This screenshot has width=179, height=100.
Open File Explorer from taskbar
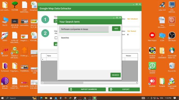pos(46,98)
